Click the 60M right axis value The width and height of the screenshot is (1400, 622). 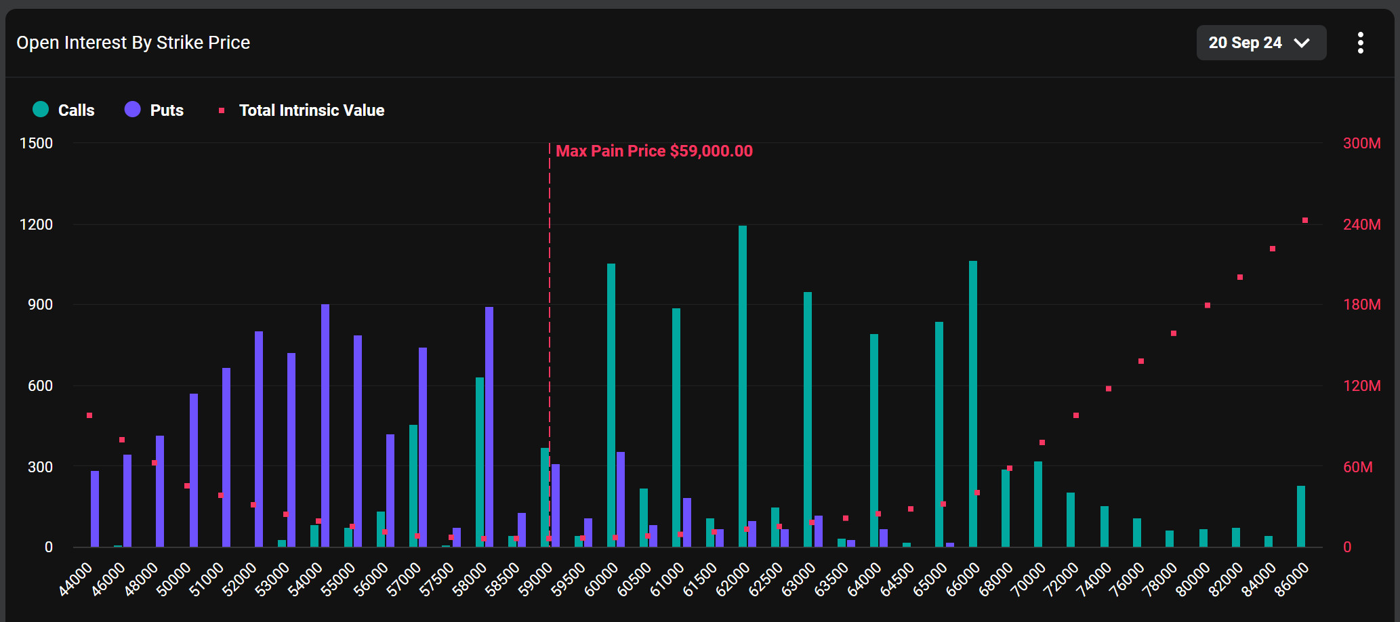click(1358, 467)
